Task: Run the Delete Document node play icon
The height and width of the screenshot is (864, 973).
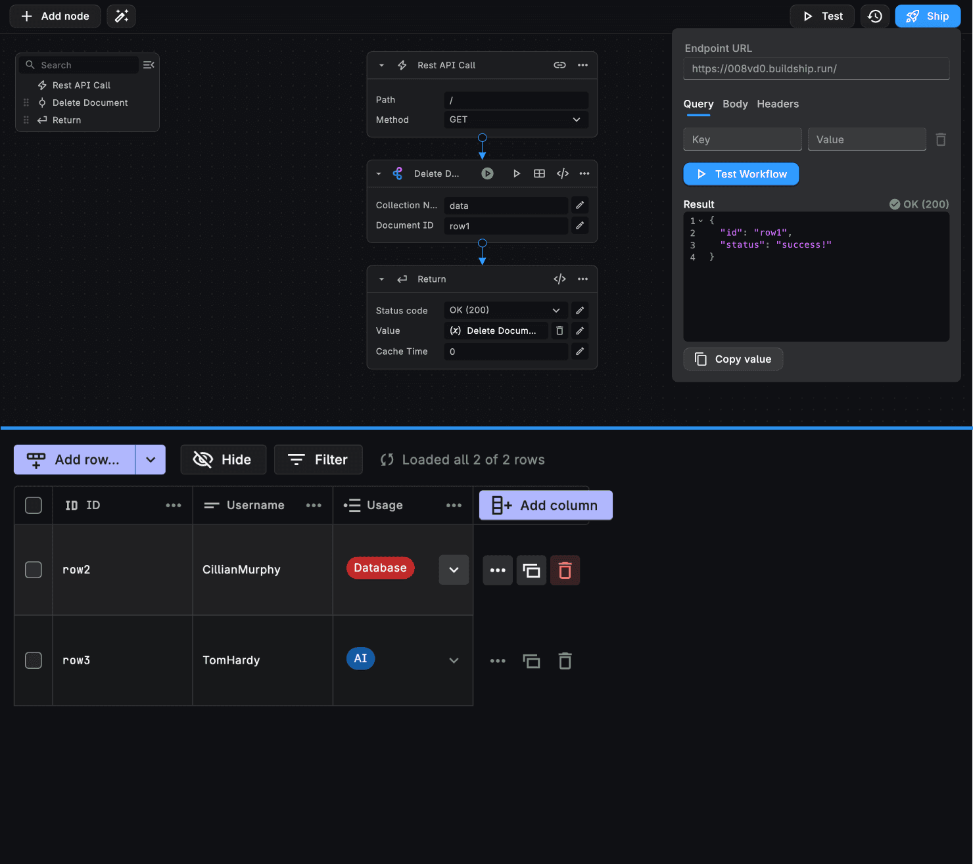Action: pyautogui.click(x=517, y=173)
